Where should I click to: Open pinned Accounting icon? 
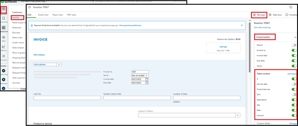coord(4,71)
